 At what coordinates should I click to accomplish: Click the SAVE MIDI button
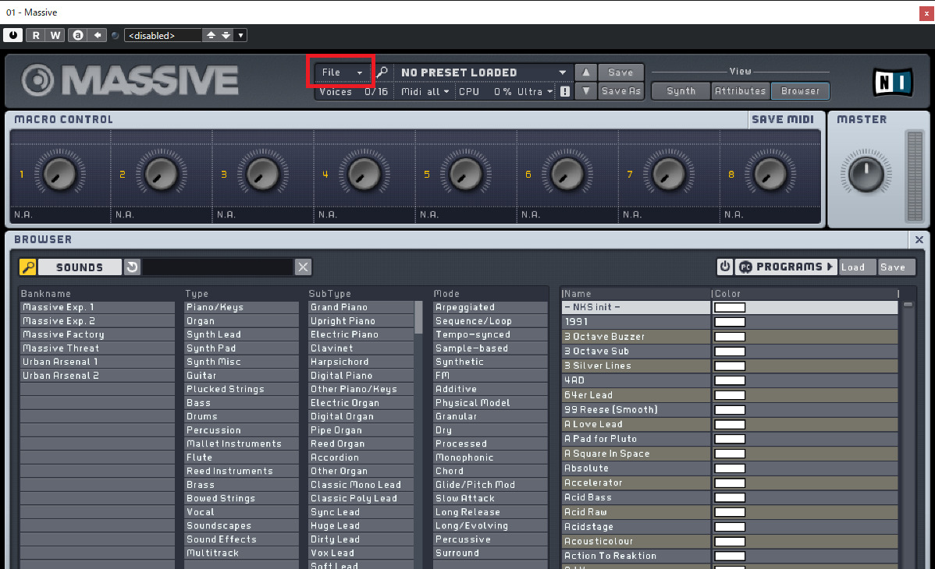782,119
